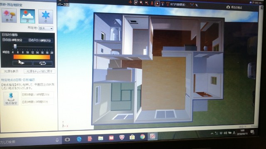266x149 pixels.
Task: Collapse the right side panel arrow
Action: point(262,8)
